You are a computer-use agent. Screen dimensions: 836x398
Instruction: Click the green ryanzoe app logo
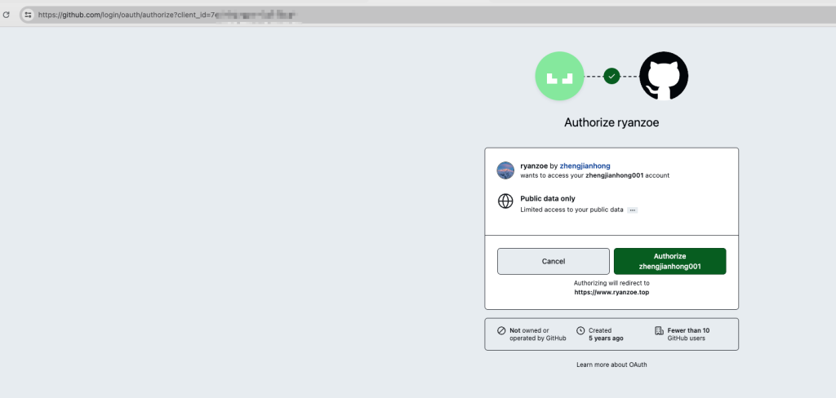tap(559, 76)
